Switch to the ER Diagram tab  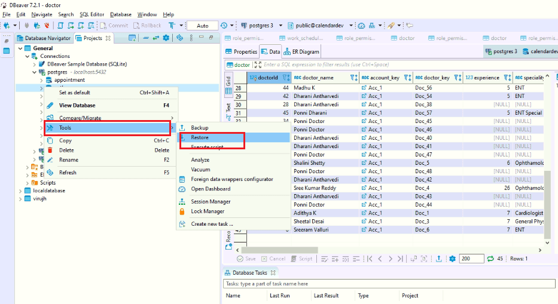[x=301, y=51]
